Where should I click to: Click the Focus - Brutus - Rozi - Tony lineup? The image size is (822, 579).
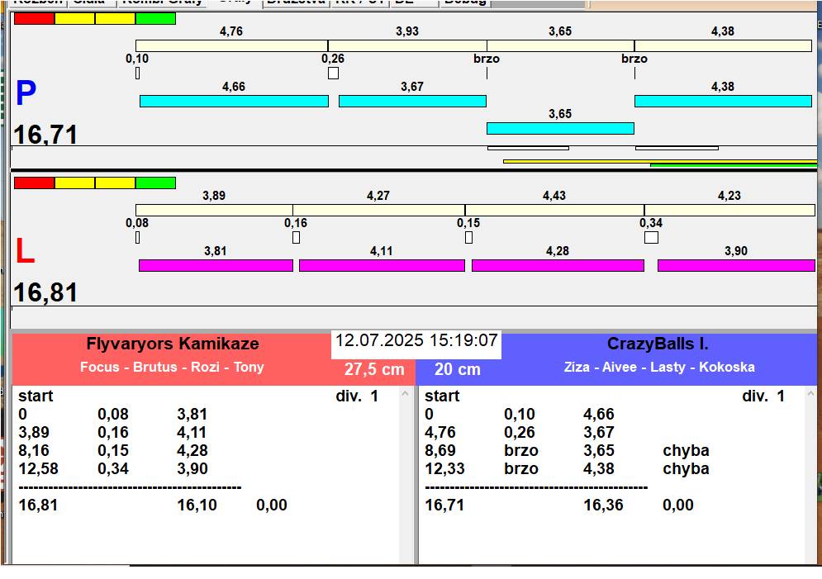tap(172, 367)
